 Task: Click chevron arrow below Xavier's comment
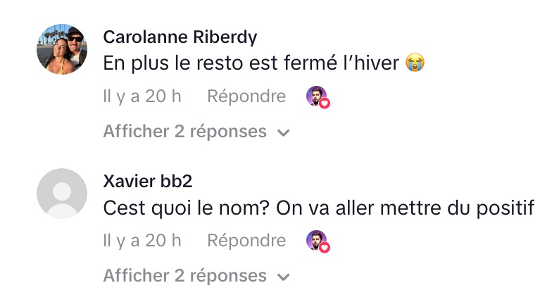tap(284, 277)
